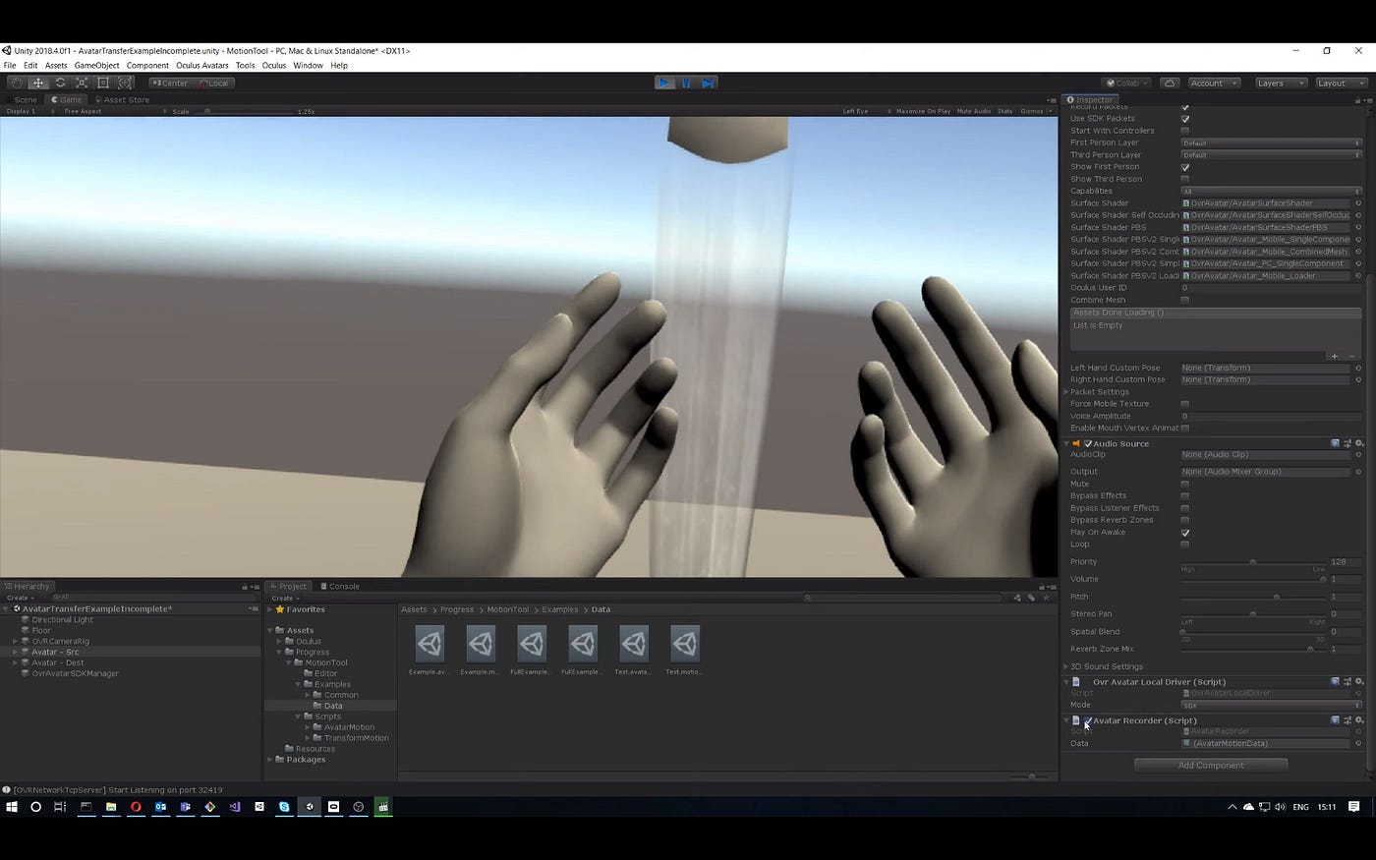Expand Packet Settings in the Inspector
The image size is (1376, 860).
pyautogui.click(x=1066, y=391)
